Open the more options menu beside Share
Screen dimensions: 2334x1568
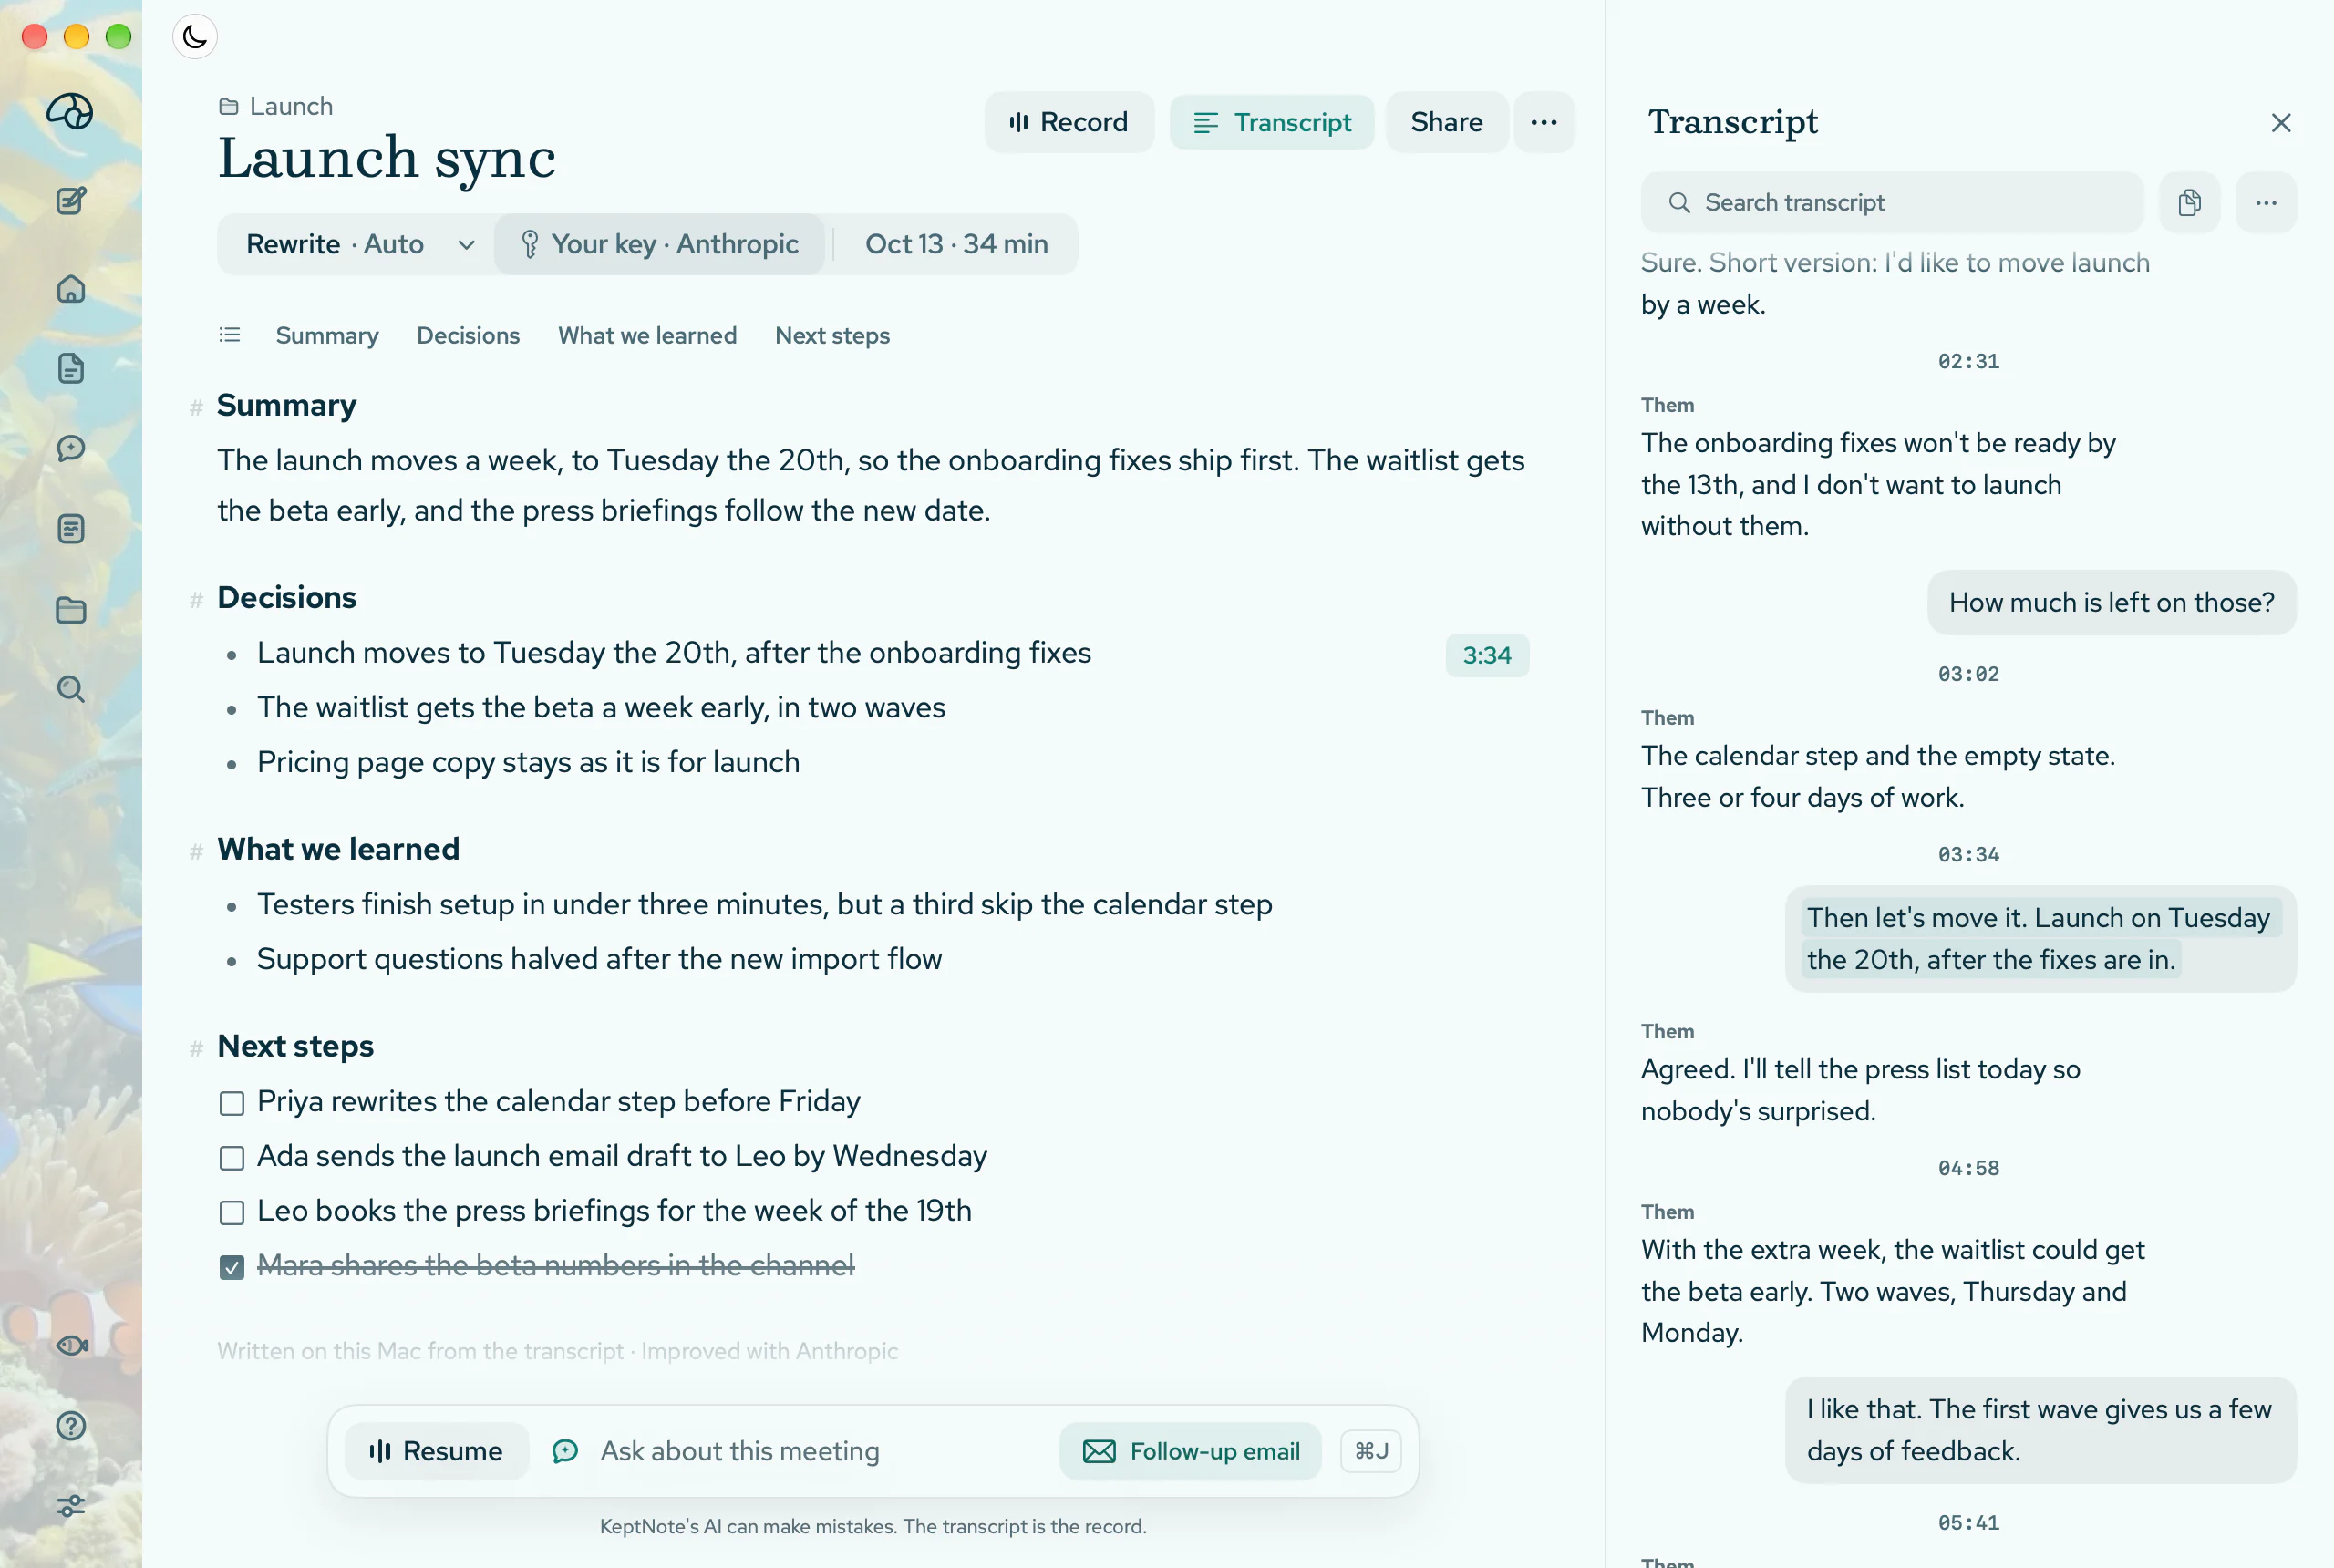[1543, 122]
